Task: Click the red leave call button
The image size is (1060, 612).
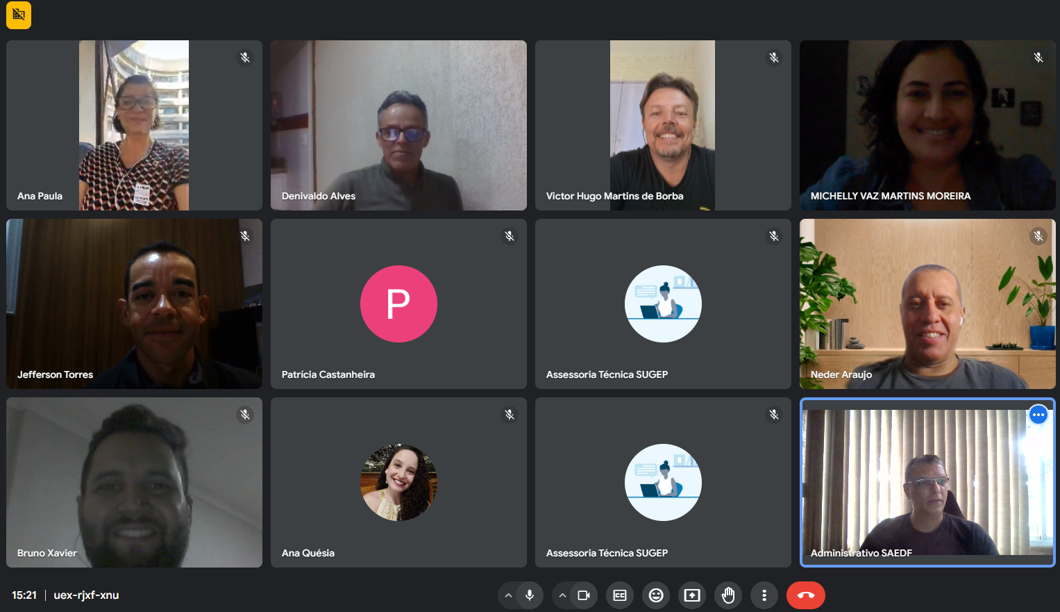Action: (806, 595)
